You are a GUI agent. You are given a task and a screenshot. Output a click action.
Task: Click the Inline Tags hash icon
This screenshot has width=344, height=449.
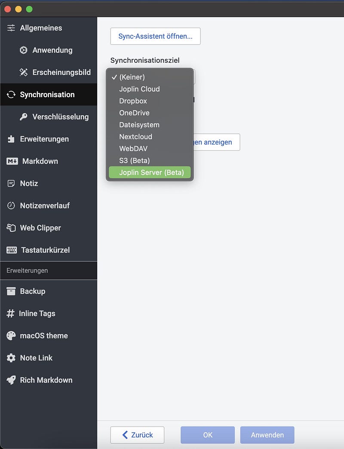10,313
